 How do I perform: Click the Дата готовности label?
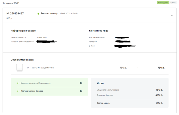point(18,37)
